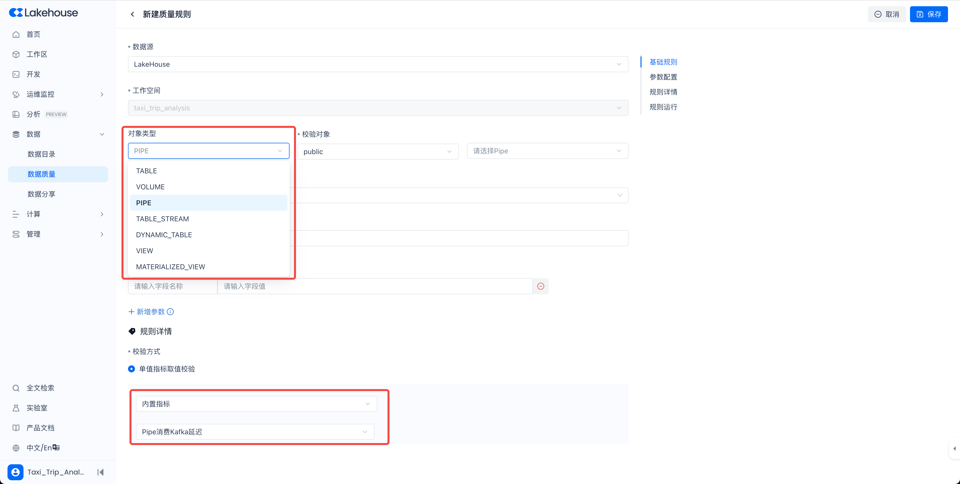Click the red remove parameter icon
This screenshot has height=484, width=960.
[540, 286]
